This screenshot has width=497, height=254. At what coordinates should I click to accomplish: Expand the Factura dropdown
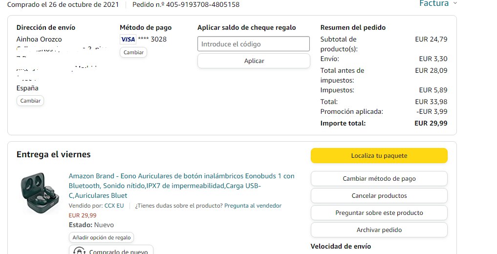point(434,3)
